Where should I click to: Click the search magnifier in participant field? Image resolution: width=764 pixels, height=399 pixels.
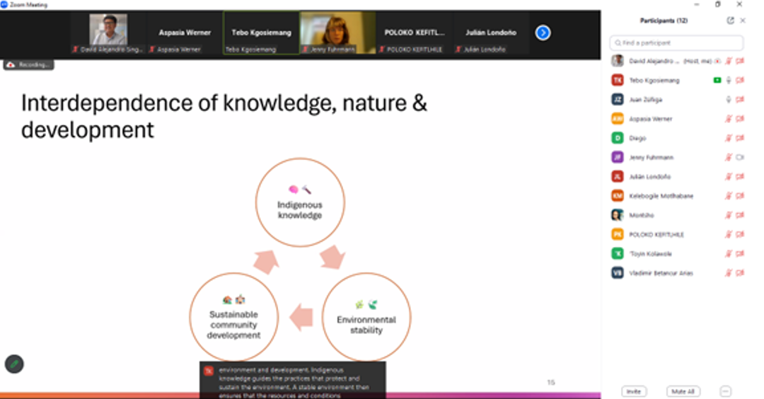[618, 43]
